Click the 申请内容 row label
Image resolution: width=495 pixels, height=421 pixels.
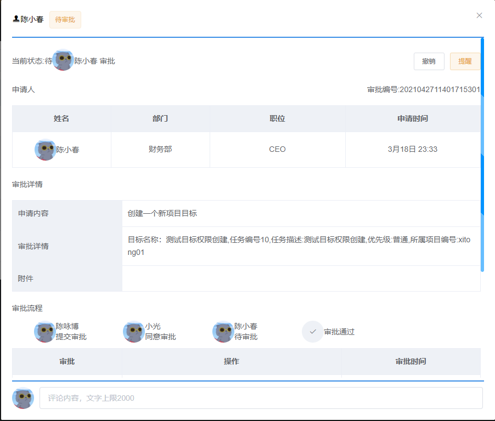pos(33,213)
